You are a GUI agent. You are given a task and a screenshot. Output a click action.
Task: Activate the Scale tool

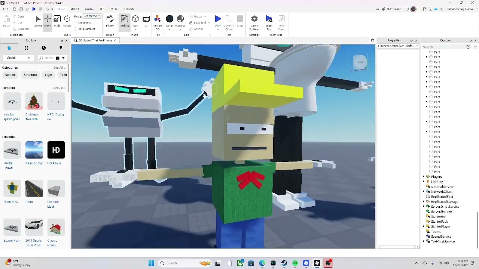click(57, 21)
